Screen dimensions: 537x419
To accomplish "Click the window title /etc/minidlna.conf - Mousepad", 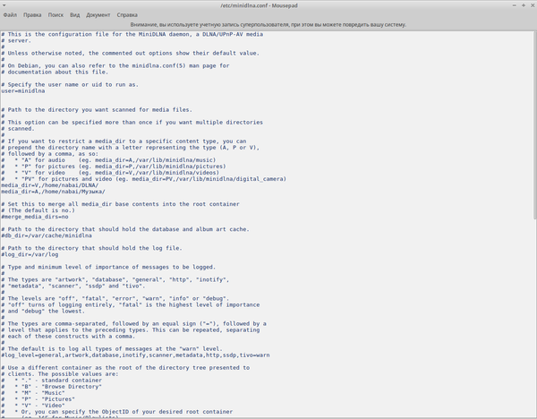I will 268,5.
